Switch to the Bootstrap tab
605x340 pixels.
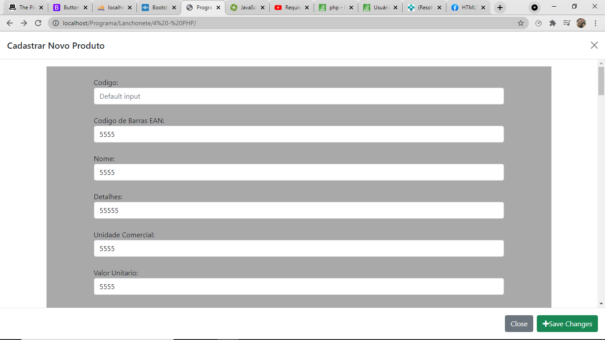coord(159,8)
